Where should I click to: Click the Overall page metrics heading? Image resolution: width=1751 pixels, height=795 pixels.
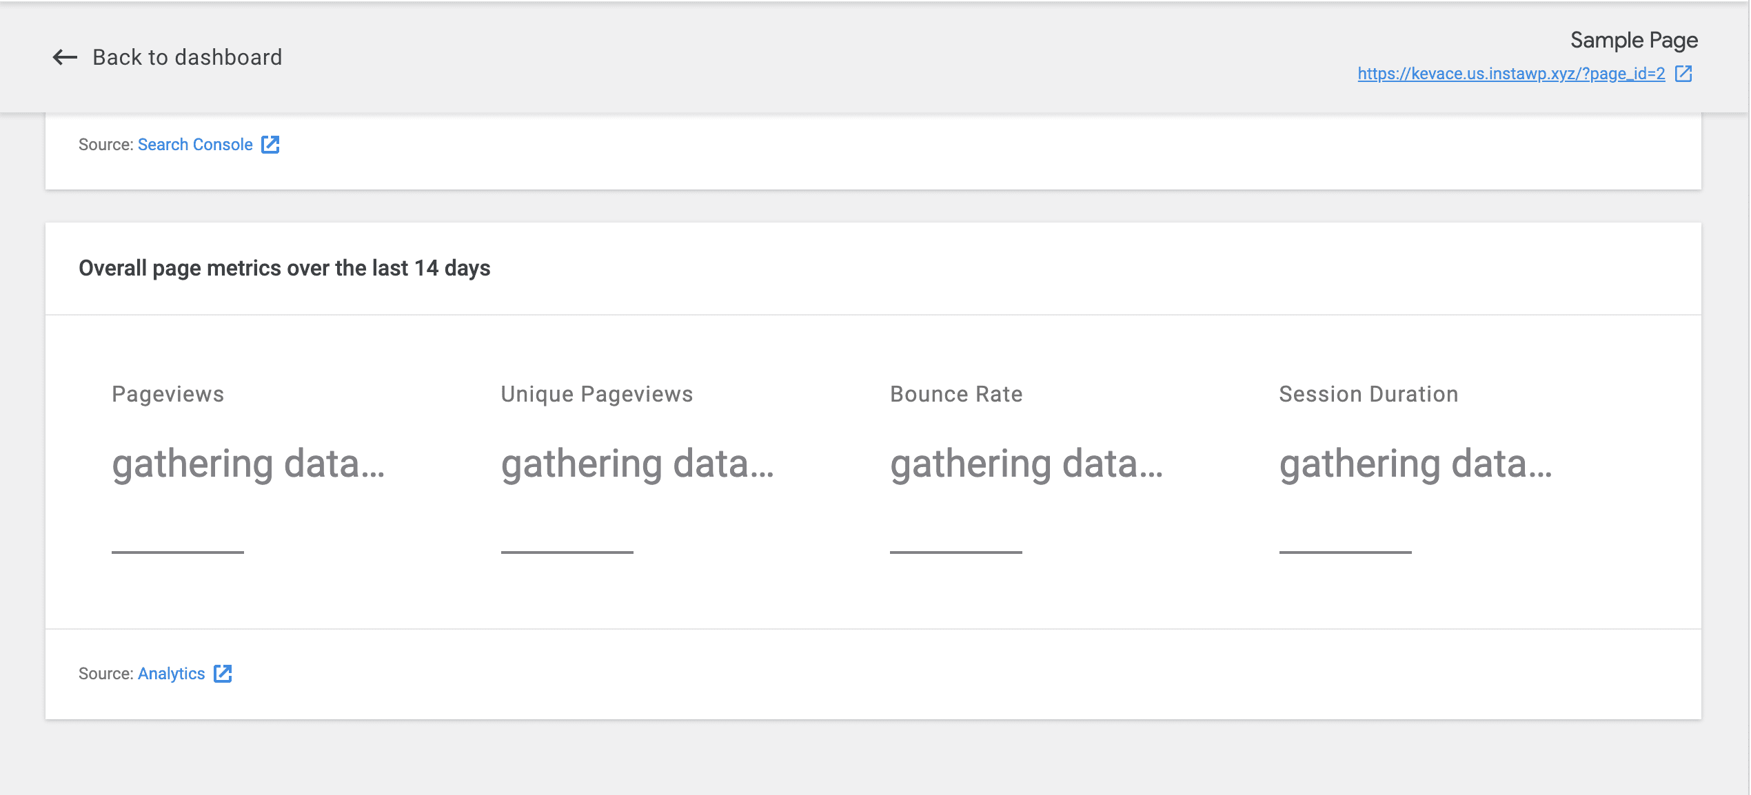[285, 269]
